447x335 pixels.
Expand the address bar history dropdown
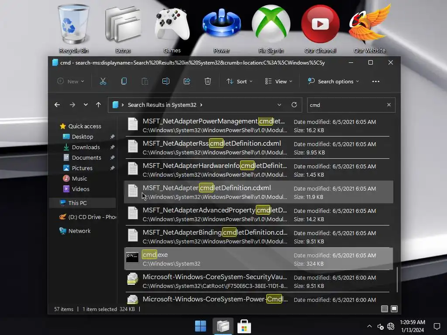pyautogui.click(x=279, y=105)
